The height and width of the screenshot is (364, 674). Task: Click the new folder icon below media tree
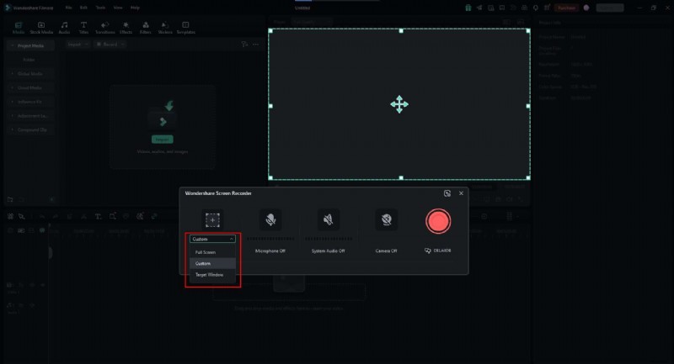(10, 199)
